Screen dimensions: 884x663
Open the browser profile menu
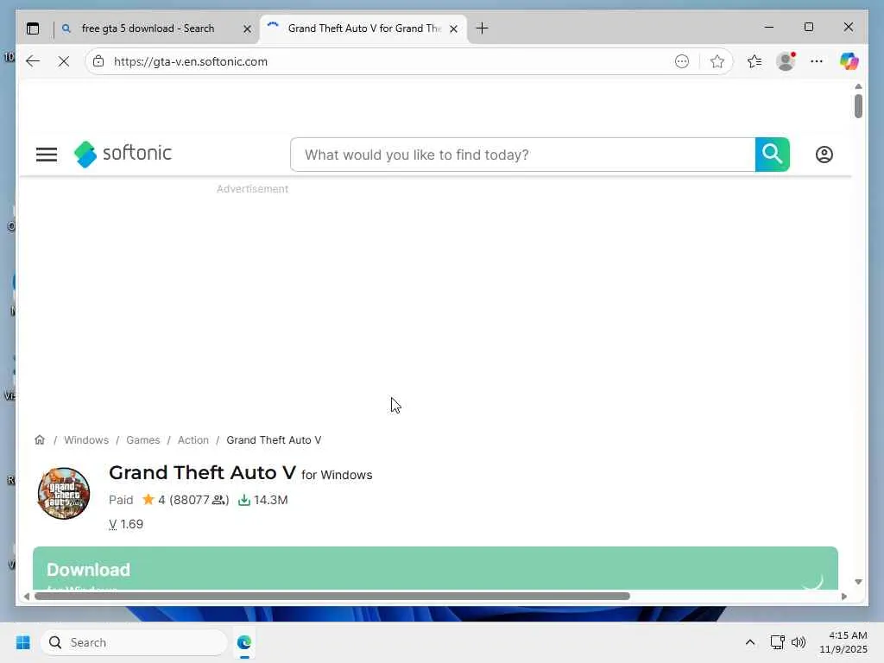[786, 61]
